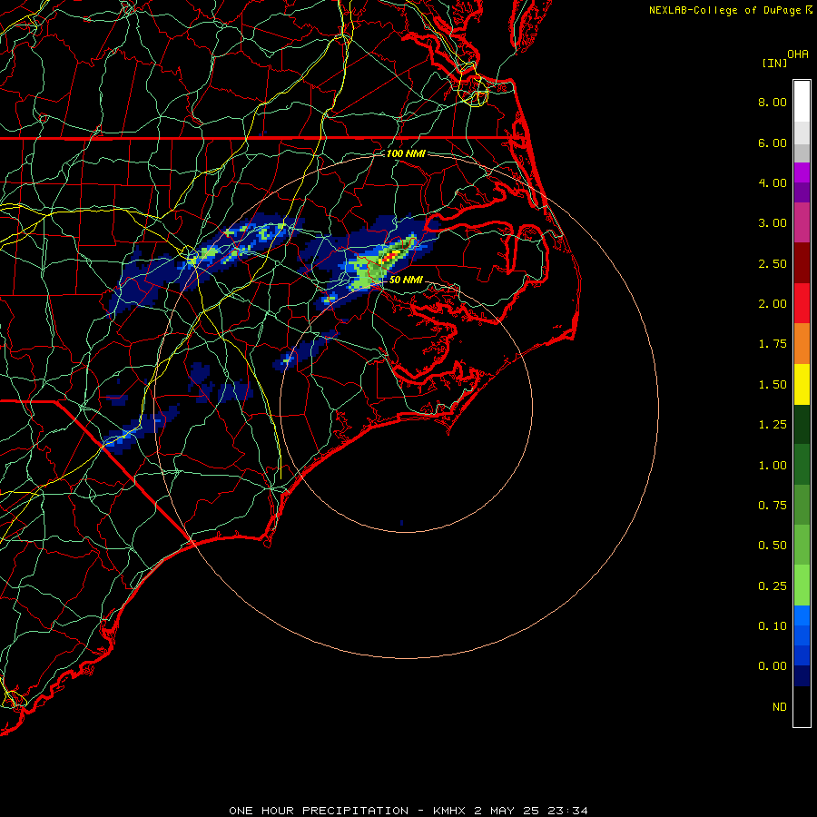Click the 2.50 legend value
Image resolution: width=817 pixels, height=817 pixels.
click(773, 263)
